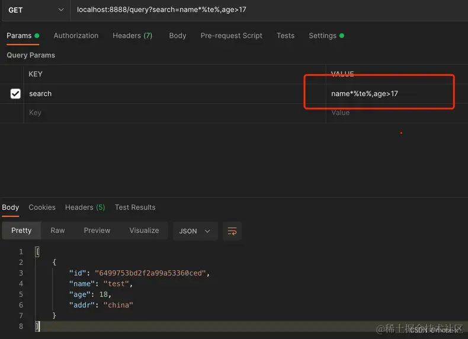
Task: Switch to the Authorization tab
Action: pyautogui.click(x=76, y=36)
